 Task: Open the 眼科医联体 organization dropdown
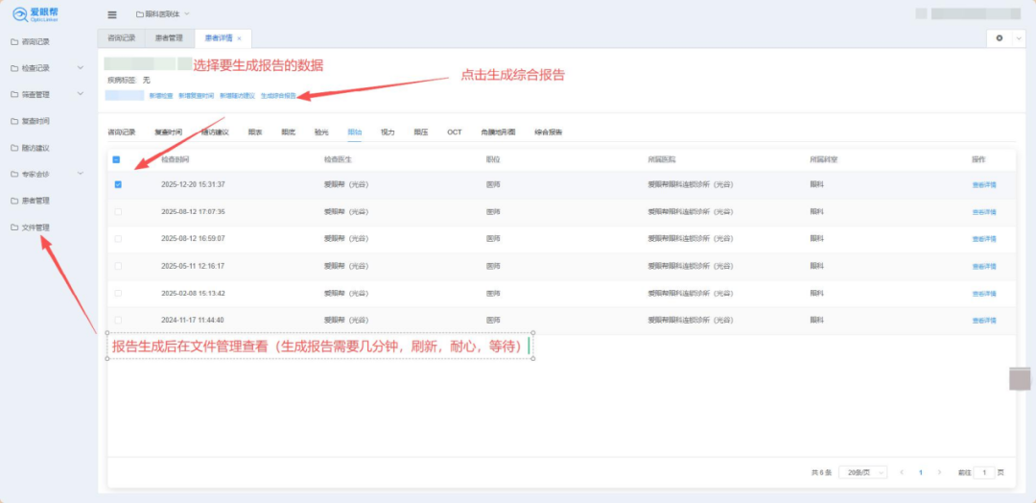coord(163,14)
